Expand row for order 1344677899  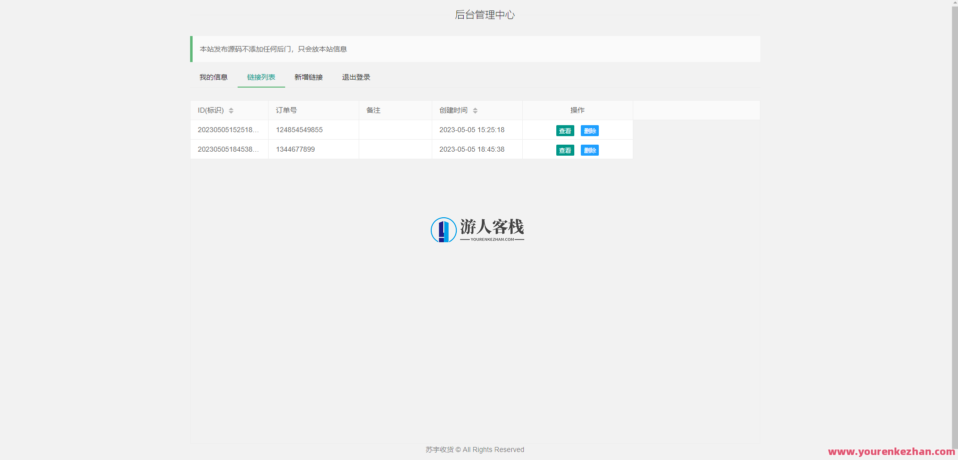(295, 149)
